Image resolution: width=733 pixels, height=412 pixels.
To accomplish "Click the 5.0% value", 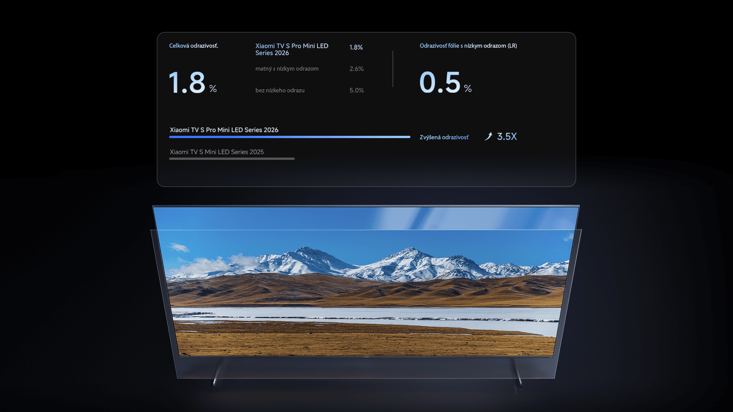I will (x=357, y=90).
